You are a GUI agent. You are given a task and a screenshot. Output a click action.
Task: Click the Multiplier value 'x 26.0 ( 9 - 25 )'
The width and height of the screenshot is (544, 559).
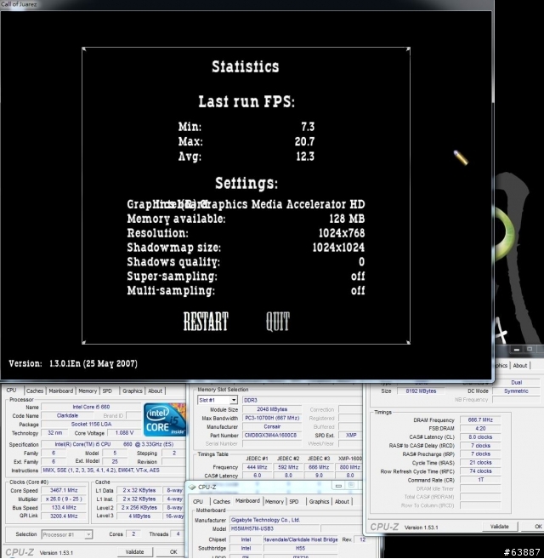(x=64, y=499)
